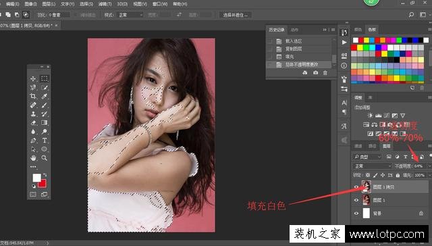Add Brightness/Contrast adjustment
This screenshot has width=432, height=246.
pos(370,116)
